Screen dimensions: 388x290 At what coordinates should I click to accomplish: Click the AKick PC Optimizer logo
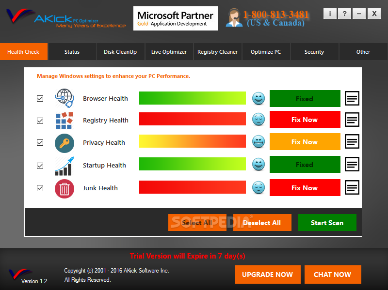[x=66, y=18]
